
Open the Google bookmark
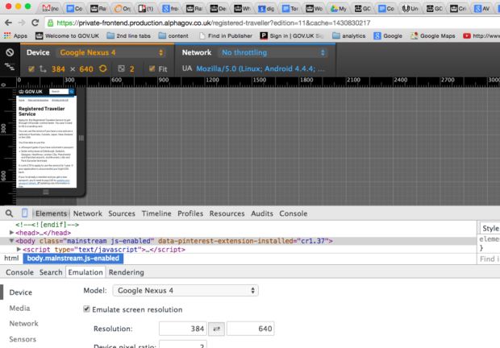pyautogui.click(x=388, y=36)
